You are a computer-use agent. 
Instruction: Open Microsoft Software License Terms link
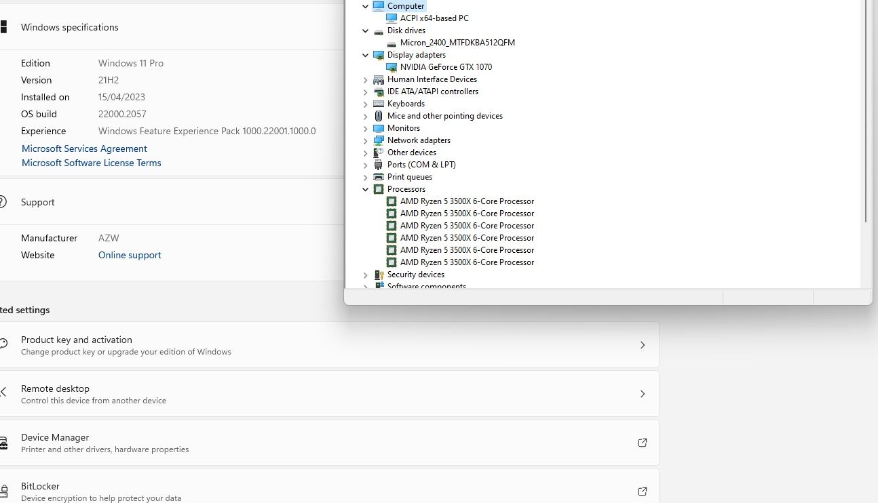[92, 163]
